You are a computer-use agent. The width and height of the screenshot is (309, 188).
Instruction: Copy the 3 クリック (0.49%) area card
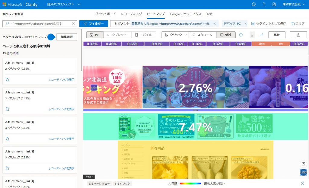coord(7,109)
